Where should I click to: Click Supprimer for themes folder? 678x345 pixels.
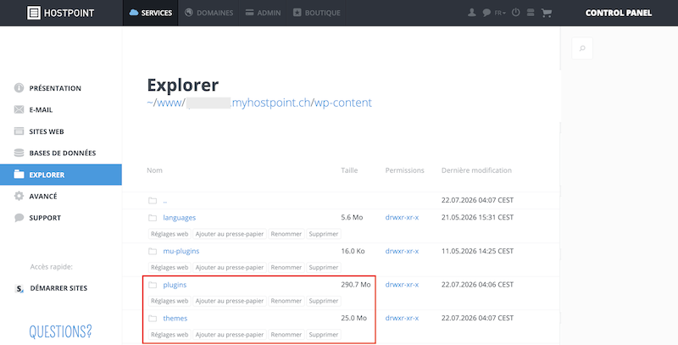tap(324, 335)
